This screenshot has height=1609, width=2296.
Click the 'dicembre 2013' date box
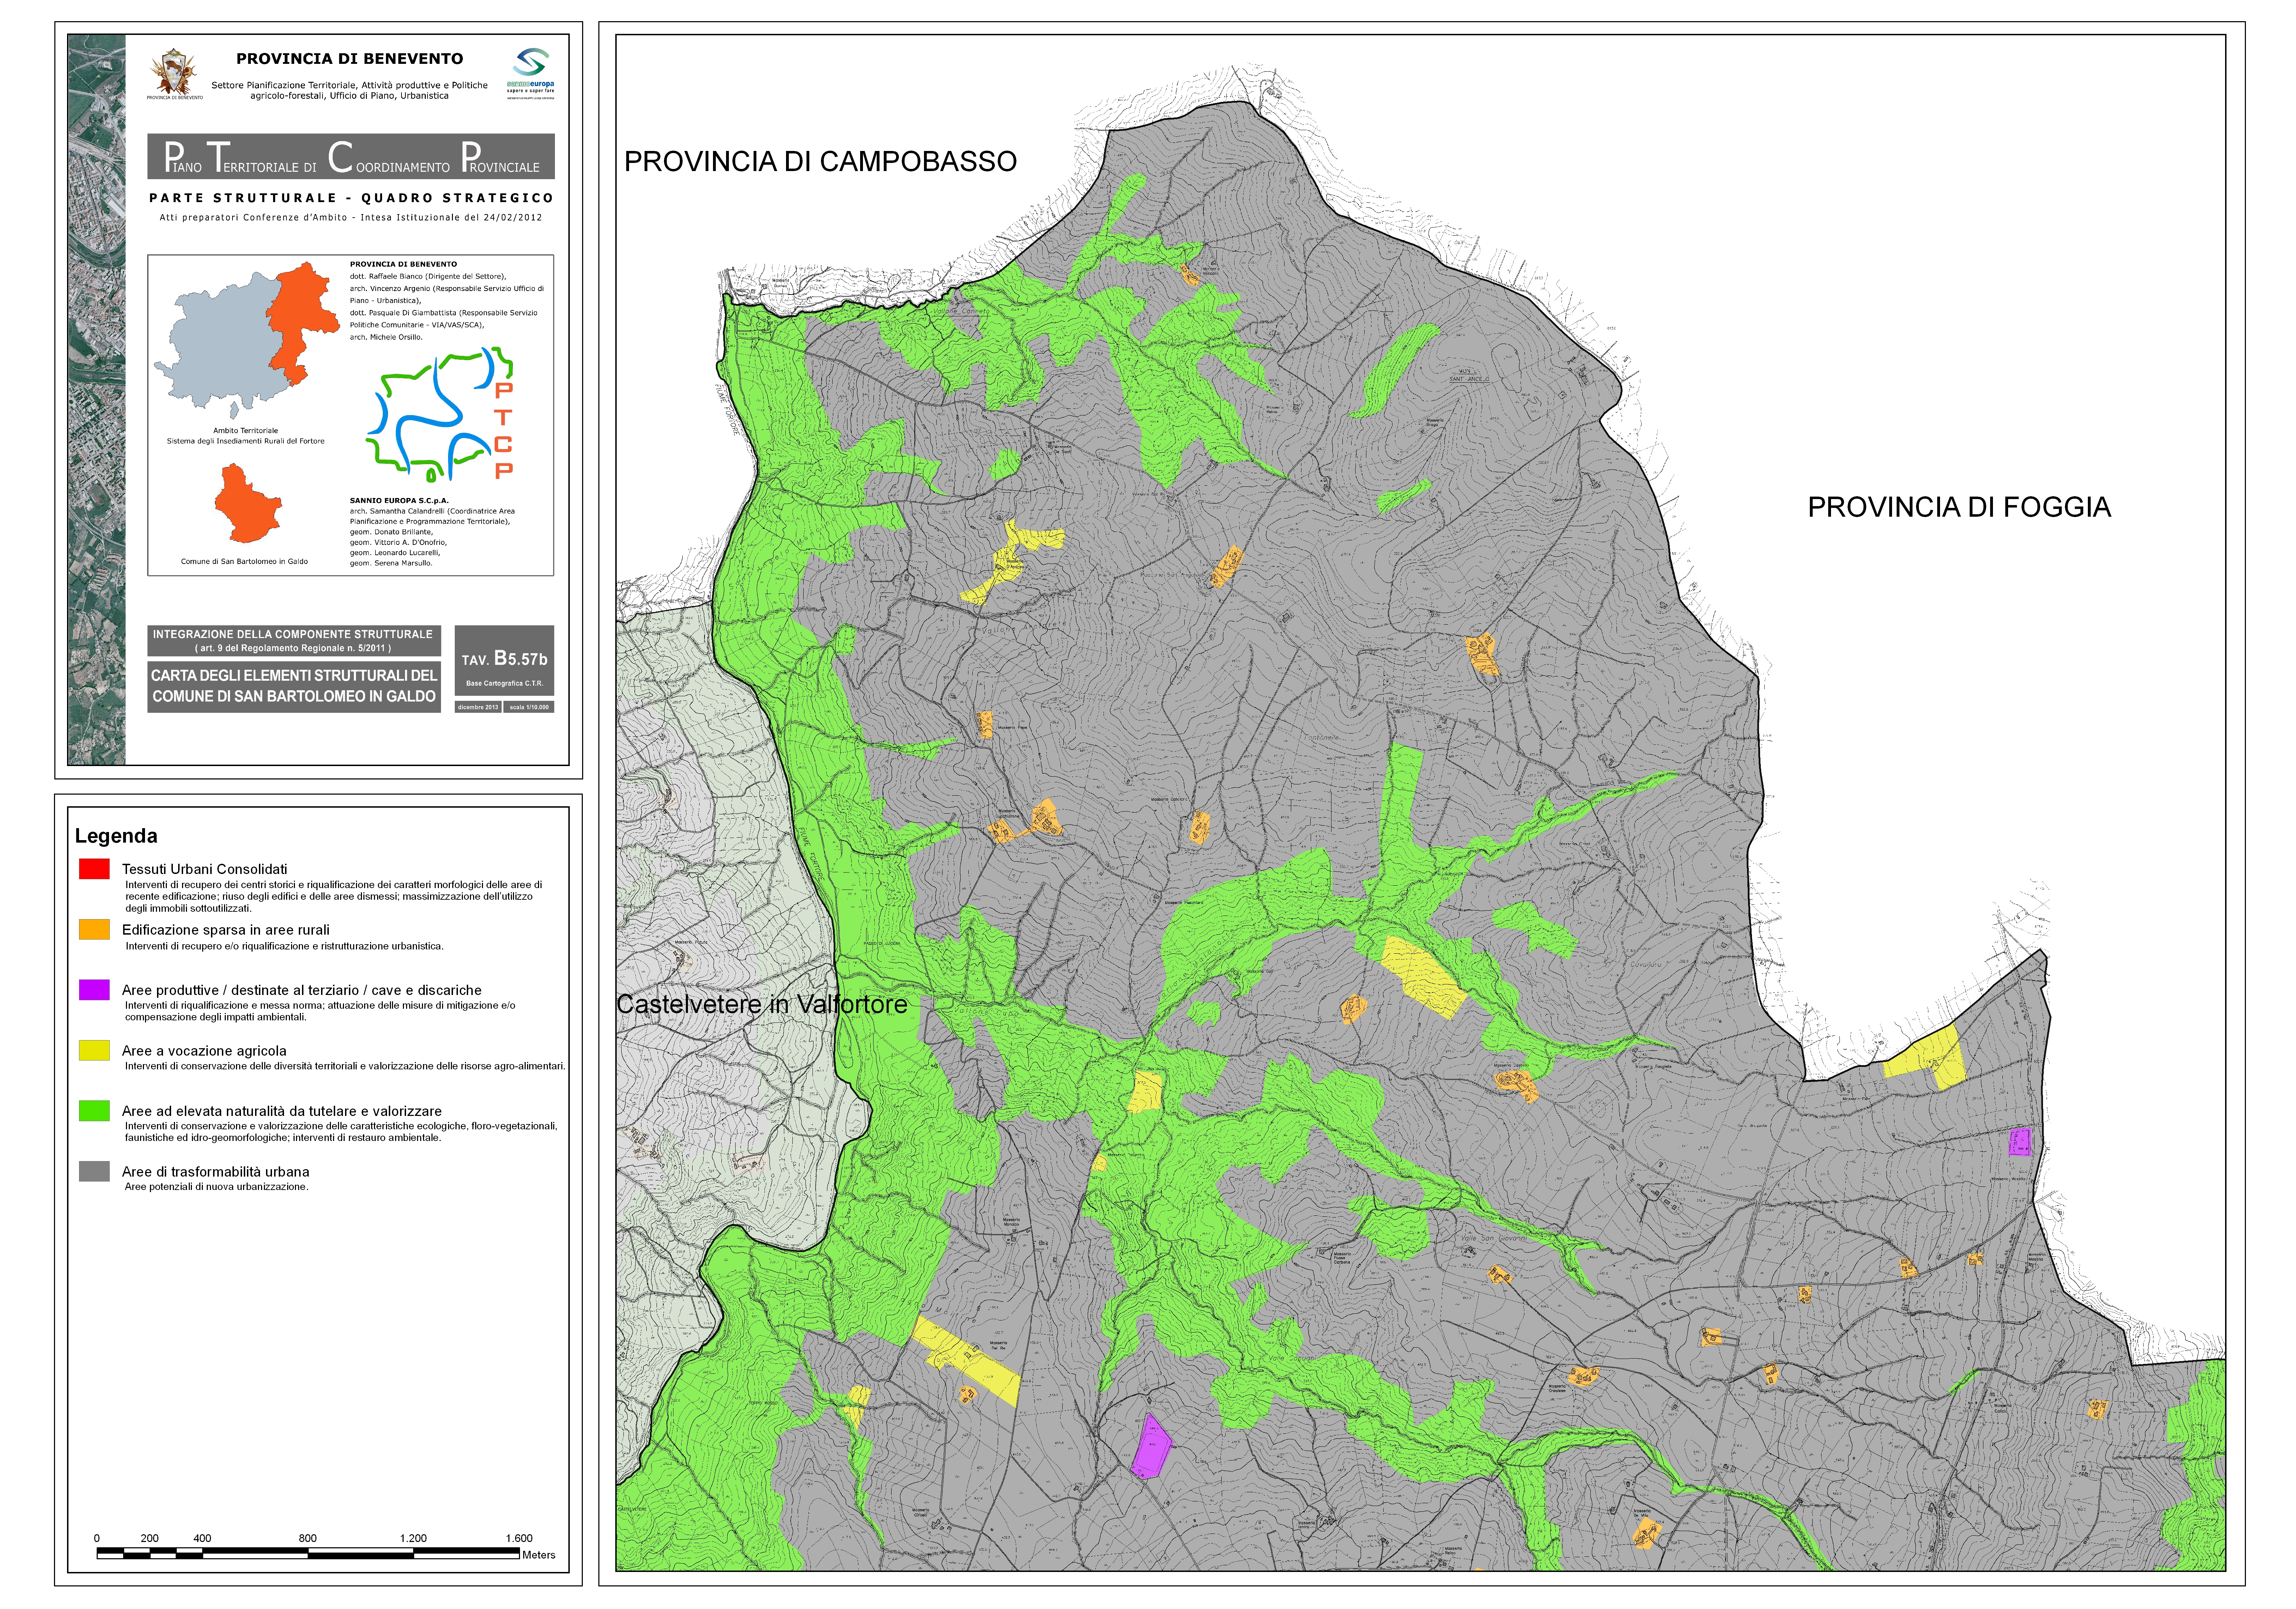pyautogui.click(x=478, y=707)
